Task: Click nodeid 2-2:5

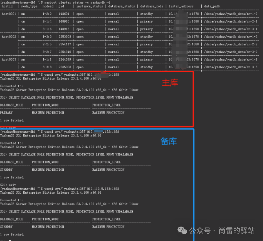Action: coord(47,44)
